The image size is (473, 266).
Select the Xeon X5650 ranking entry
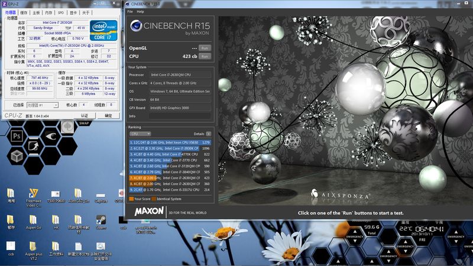click(170, 142)
